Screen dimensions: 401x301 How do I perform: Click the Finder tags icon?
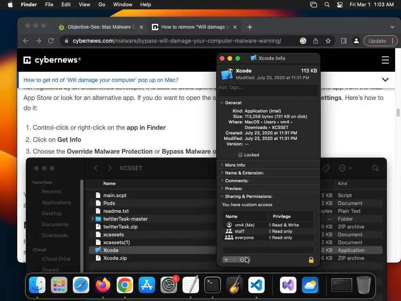[x=326, y=168]
